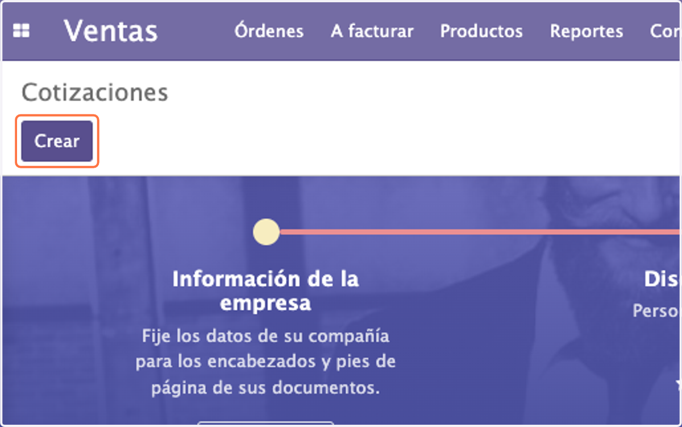The height and width of the screenshot is (427, 682).
Task: Open the Productos menu
Action: pyautogui.click(x=481, y=31)
